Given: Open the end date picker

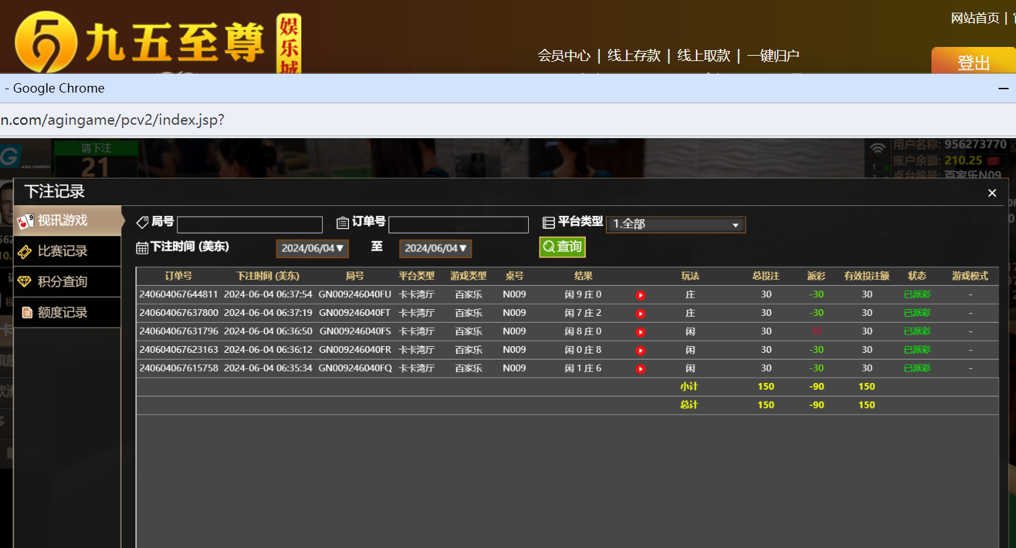Looking at the screenshot, I should (x=436, y=248).
